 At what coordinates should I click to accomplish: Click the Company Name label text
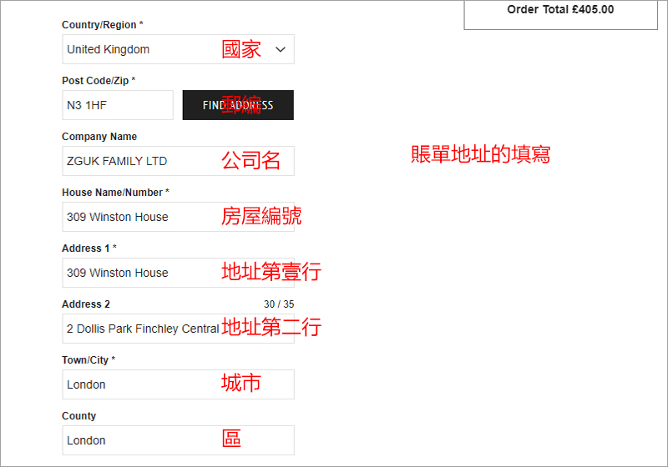(99, 137)
